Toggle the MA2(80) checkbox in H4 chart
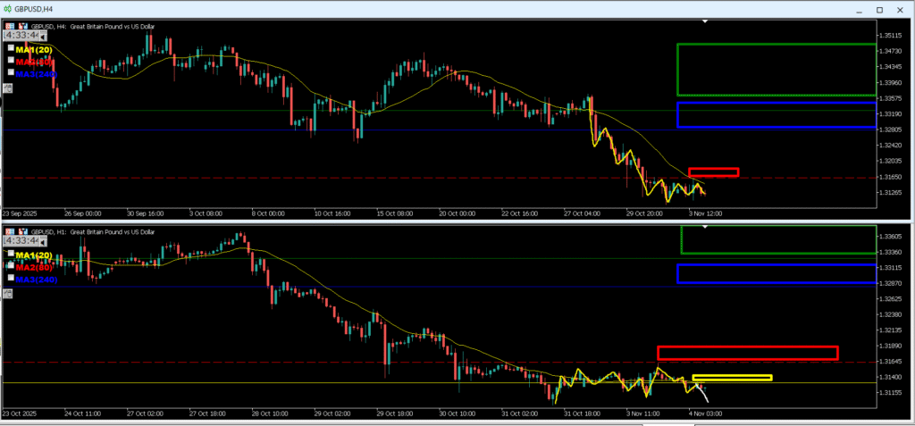Image resolution: width=915 pixels, height=426 pixels. (x=11, y=61)
